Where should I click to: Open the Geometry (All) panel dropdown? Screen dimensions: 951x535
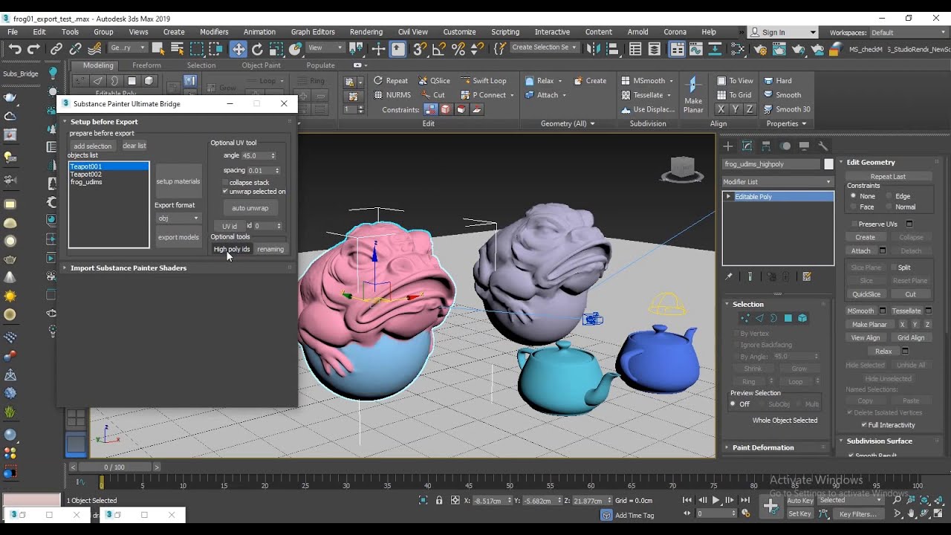[568, 123]
